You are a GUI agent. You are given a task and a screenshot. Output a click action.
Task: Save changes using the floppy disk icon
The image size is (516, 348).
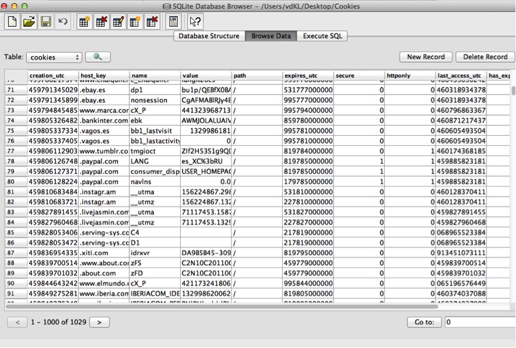click(46, 21)
